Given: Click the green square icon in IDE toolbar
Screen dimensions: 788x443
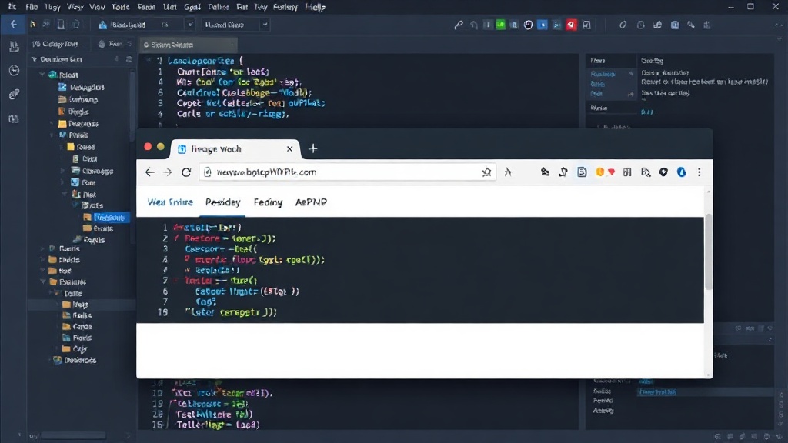Looking at the screenshot, I should coord(500,25).
